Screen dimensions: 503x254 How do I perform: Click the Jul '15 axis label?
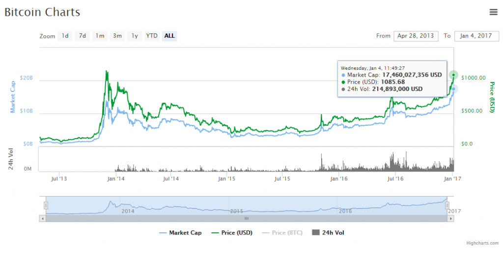coord(282,179)
